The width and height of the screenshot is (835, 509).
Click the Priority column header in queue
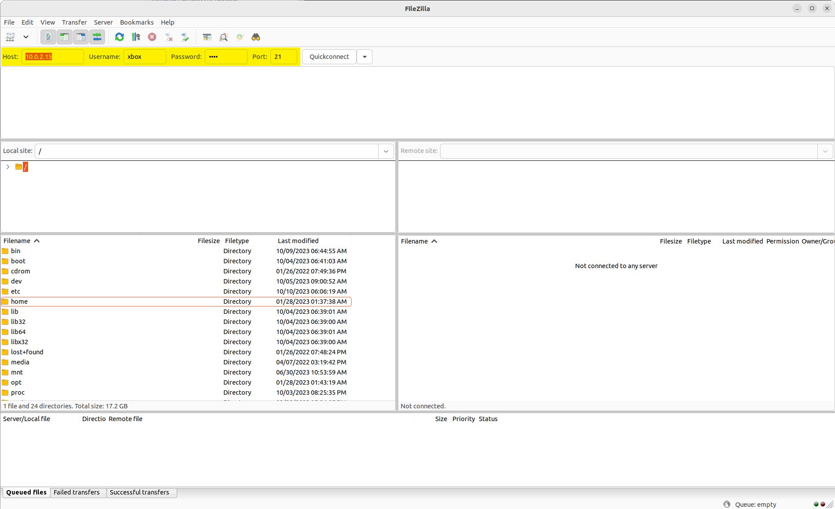(463, 419)
